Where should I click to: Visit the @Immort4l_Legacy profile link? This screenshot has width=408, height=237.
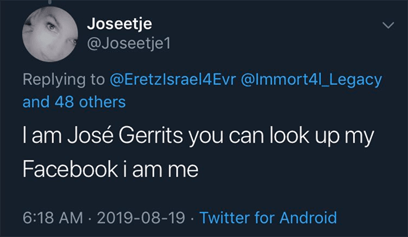point(311,80)
